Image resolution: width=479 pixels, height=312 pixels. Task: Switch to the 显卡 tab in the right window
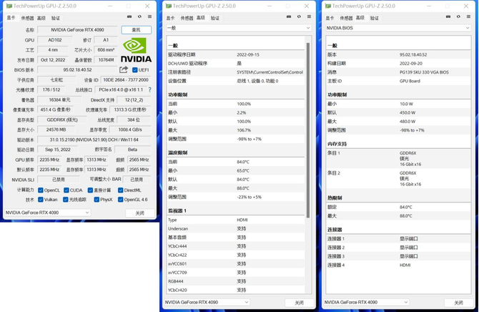330,18
